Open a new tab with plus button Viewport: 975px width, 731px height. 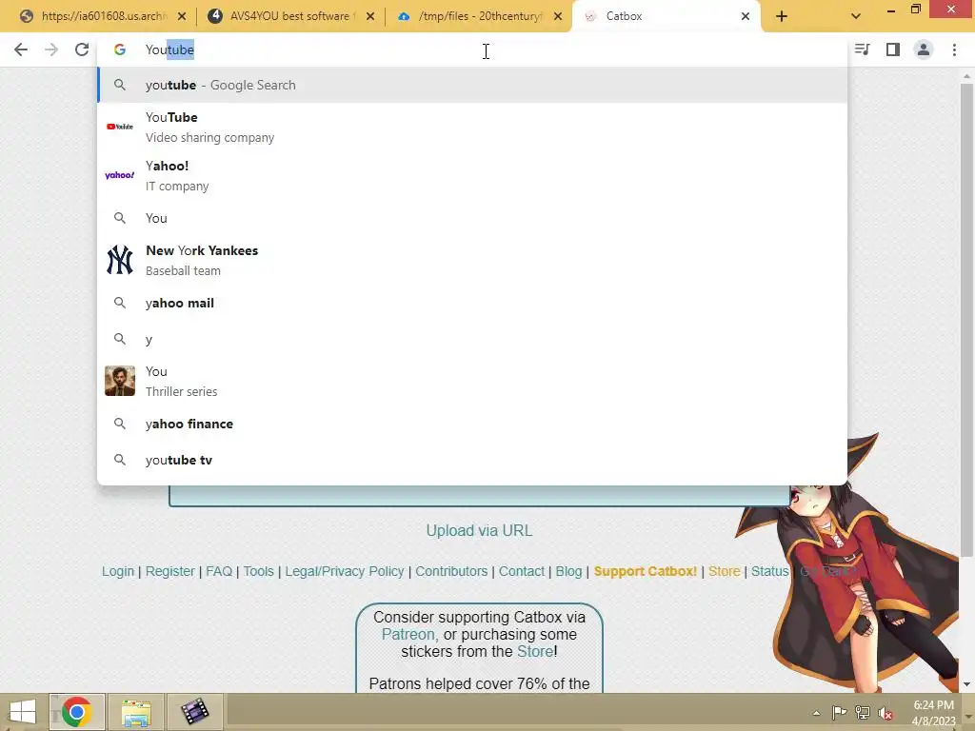pos(782,16)
